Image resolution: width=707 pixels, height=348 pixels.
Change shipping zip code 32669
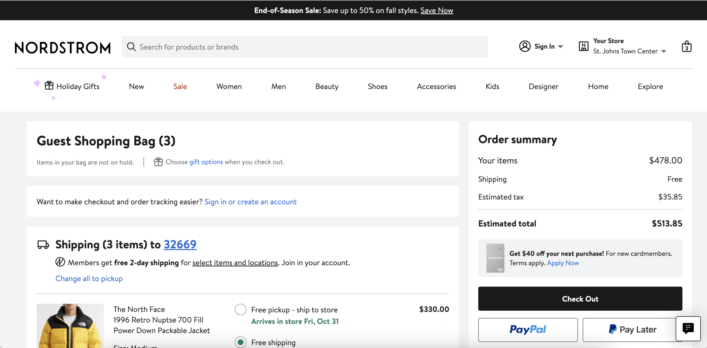coord(180,244)
